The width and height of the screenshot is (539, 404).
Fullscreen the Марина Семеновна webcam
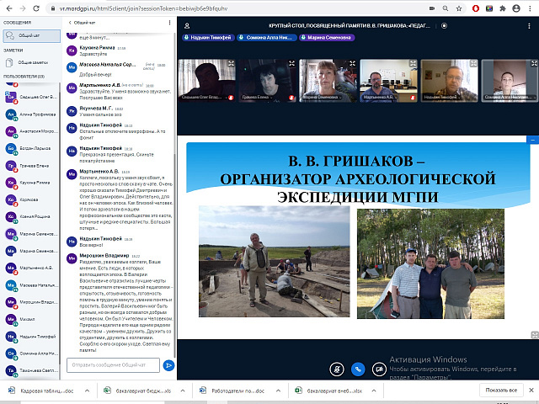coord(352,64)
